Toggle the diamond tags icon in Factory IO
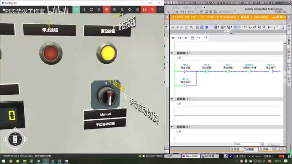 pos(130,10)
